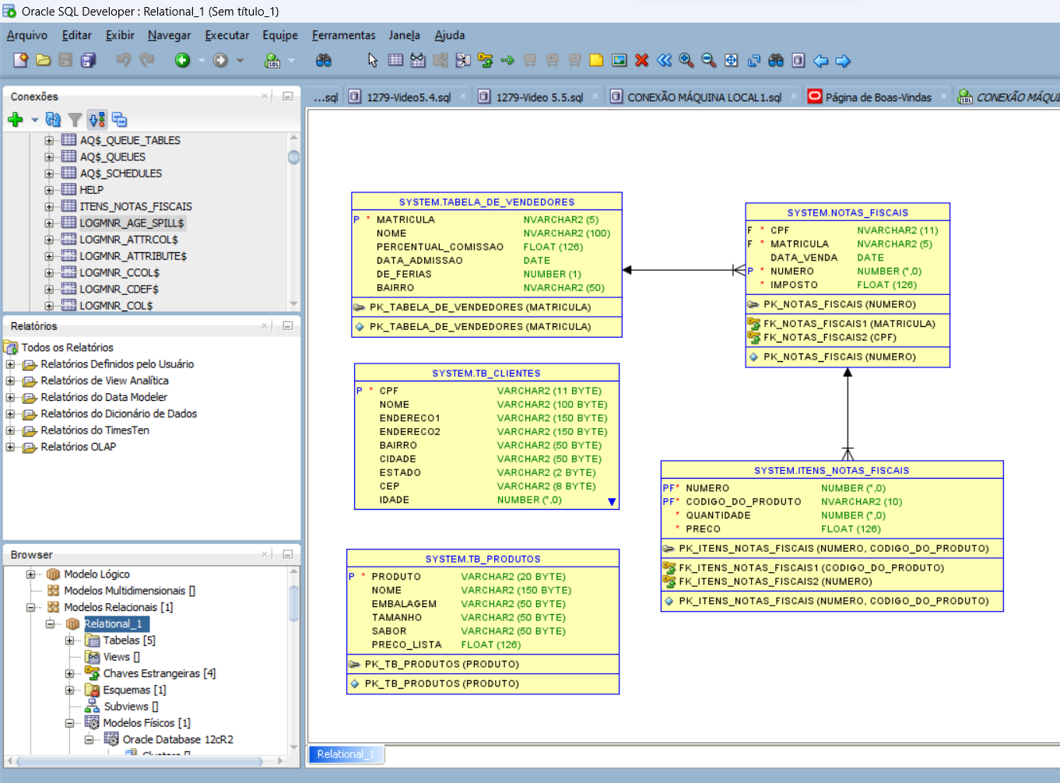Viewport: 1060px width, 783px height.
Task: Choose the Select arrow pointer tool
Action: tap(372, 60)
